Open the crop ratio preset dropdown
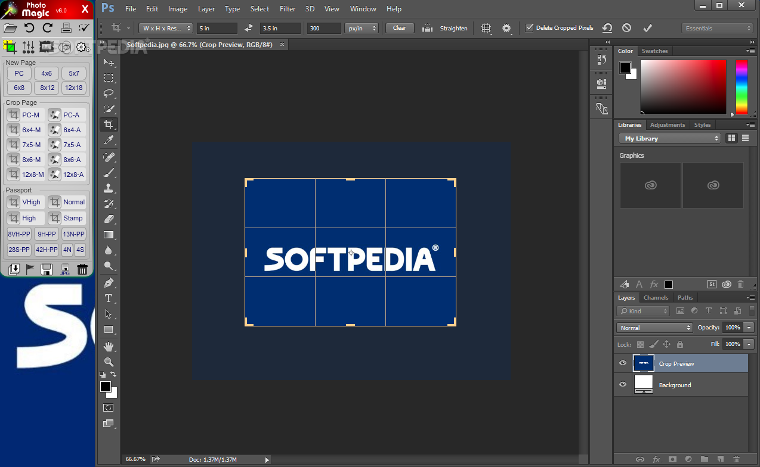The image size is (760, 467). [x=166, y=28]
